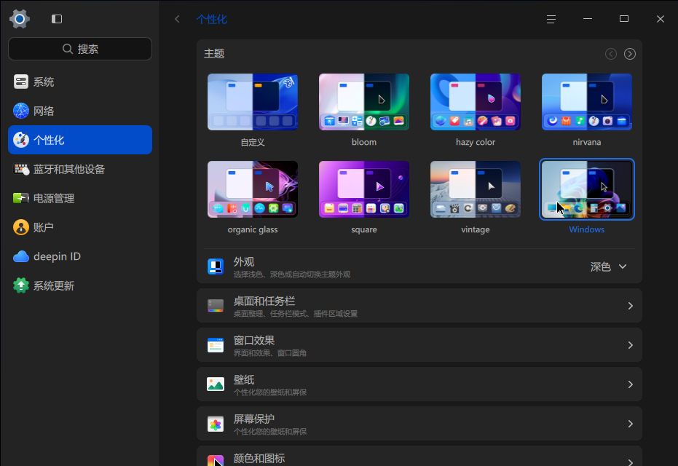Click the 壁纸 wallpaper icon
The image size is (678, 466).
[216, 384]
